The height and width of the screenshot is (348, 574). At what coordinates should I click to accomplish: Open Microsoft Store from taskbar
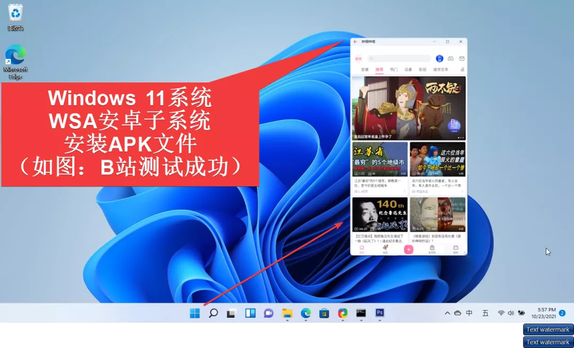pyautogui.click(x=324, y=313)
